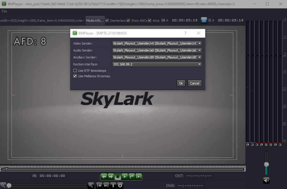
Task: Confirm the dialog with Ok
Action: click(x=181, y=83)
